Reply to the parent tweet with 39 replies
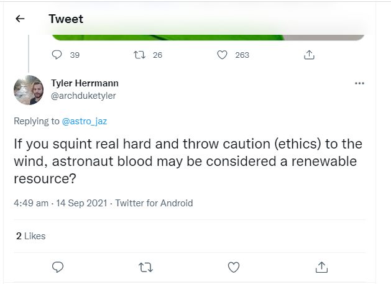The width and height of the screenshot is (391, 284). pyautogui.click(x=58, y=55)
